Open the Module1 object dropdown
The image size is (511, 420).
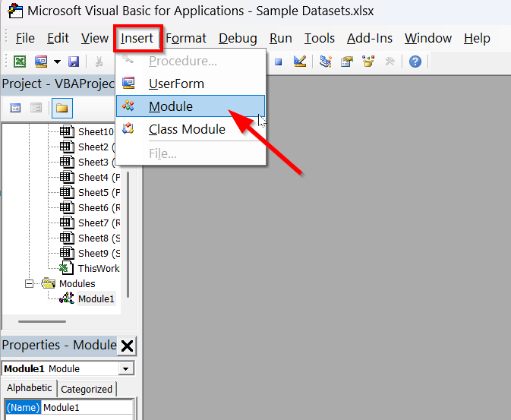coord(125,369)
